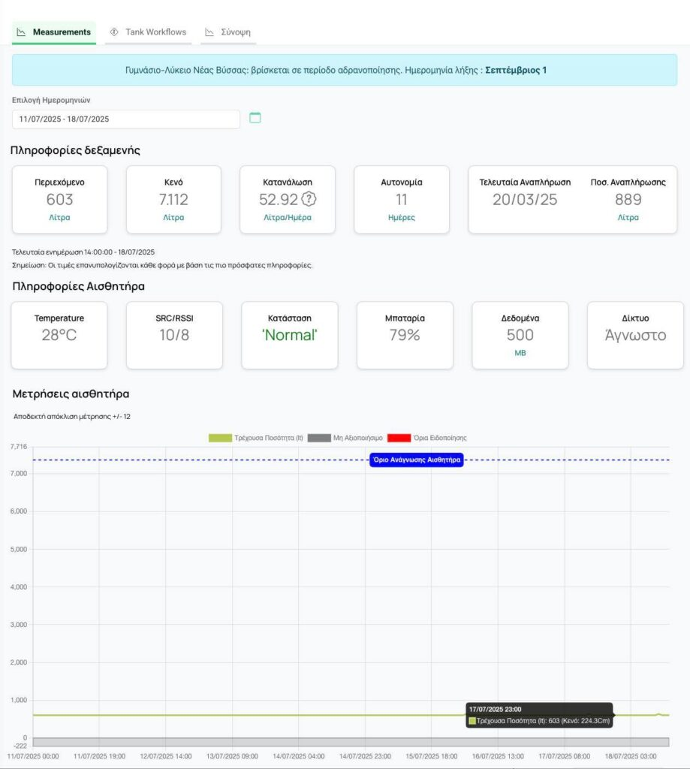
Task: Open the calendar date picker icon
Action: (x=255, y=118)
